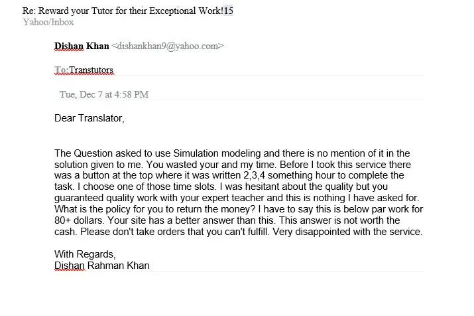474x316 pixels.
Task: Click the To: label
Action: (x=61, y=70)
